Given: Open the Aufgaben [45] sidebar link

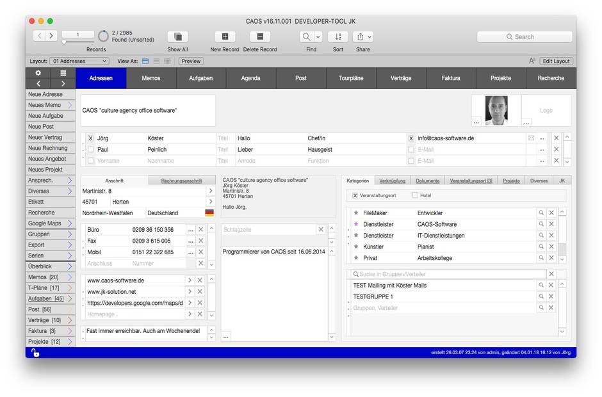Looking at the screenshot, I should coord(45,298).
